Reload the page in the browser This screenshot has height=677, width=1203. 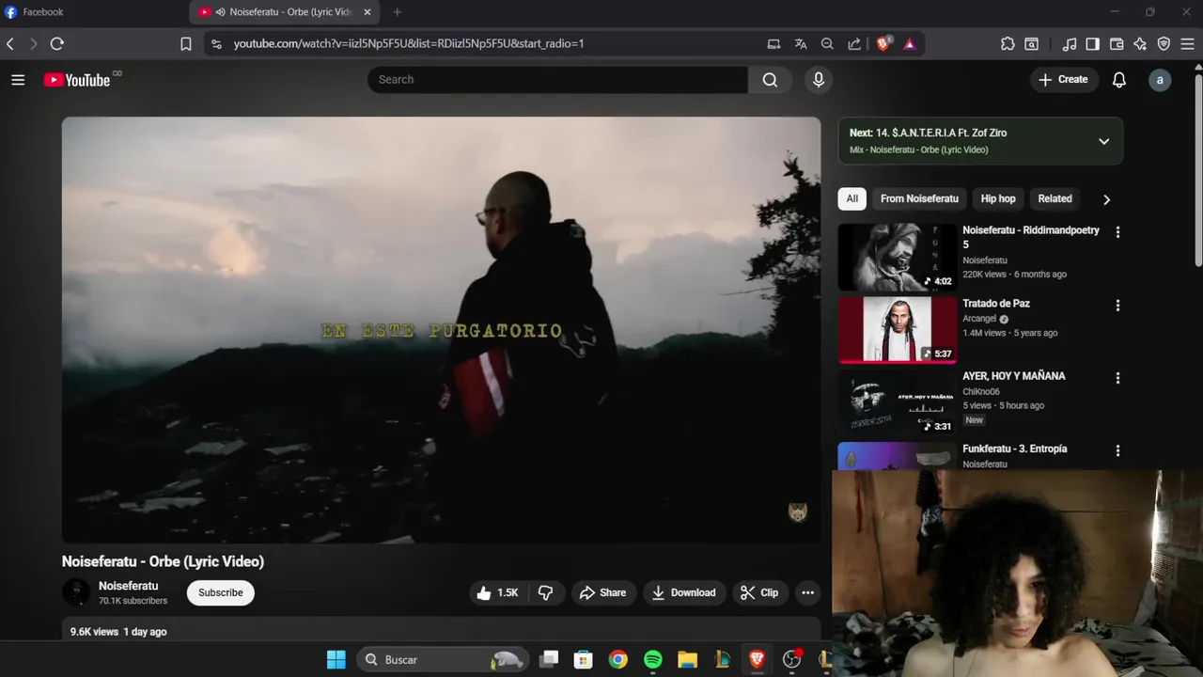57,43
